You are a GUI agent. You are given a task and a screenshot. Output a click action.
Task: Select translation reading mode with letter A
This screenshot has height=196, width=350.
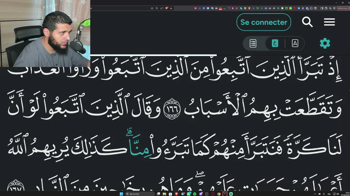(x=295, y=43)
